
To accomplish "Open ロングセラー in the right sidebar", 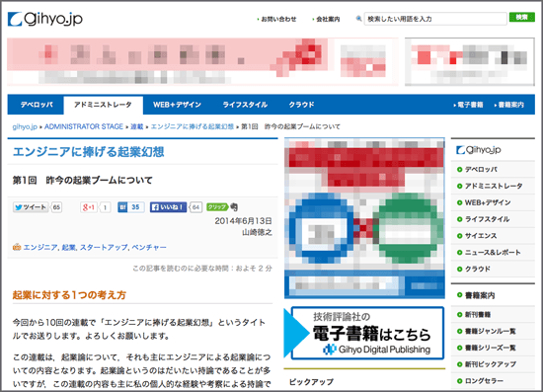I will click(484, 381).
